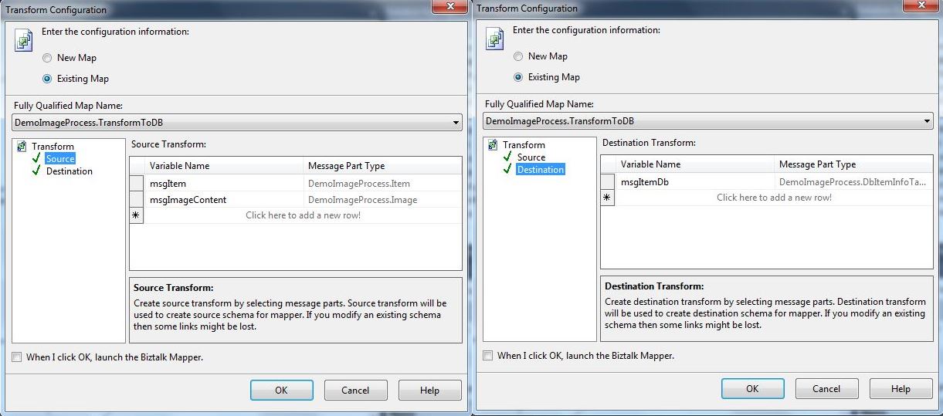Select New Map radio in right dialog
This screenshot has height=416, width=943.
click(x=519, y=56)
